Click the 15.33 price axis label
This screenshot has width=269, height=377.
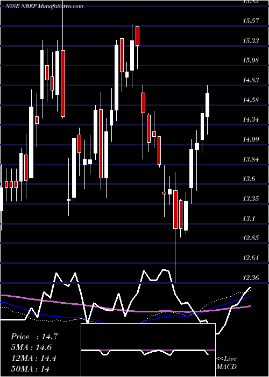coord(251,41)
